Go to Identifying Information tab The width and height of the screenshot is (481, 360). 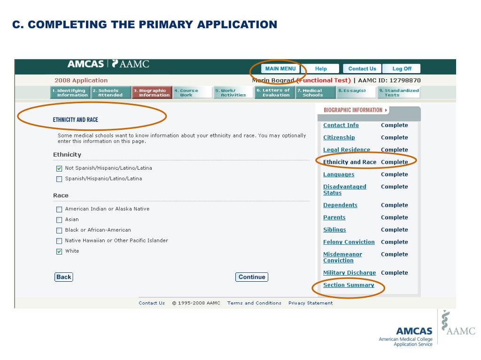70,92
